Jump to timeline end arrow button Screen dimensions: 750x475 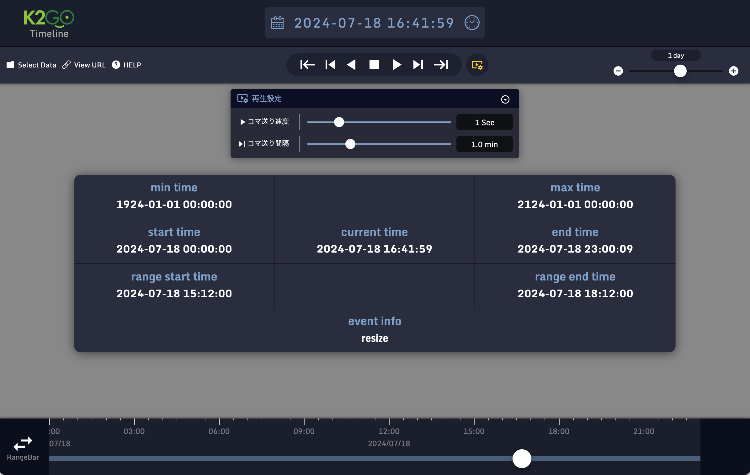(x=441, y=65)
